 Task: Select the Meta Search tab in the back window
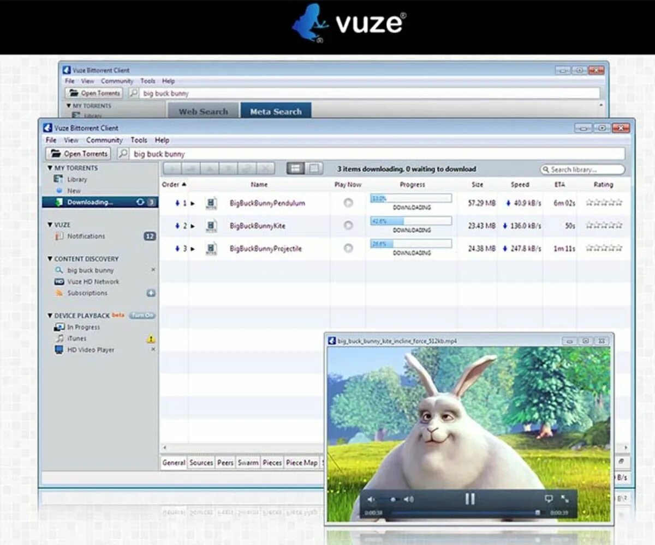pos(276,111)
